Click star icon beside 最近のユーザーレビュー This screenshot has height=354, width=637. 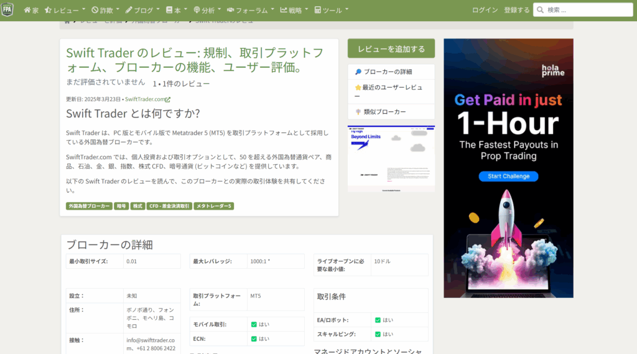coord(358,87)
